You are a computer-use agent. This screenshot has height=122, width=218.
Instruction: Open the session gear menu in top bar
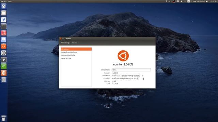coord(216,1)
